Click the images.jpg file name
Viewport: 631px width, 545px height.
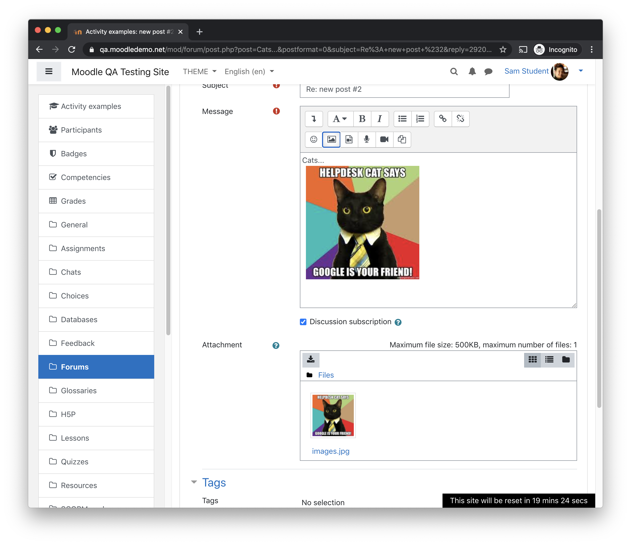[331, 451]
